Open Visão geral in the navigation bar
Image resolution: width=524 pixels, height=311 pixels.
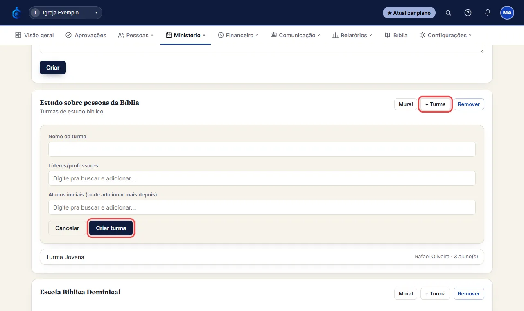click(x=34, y=35)
